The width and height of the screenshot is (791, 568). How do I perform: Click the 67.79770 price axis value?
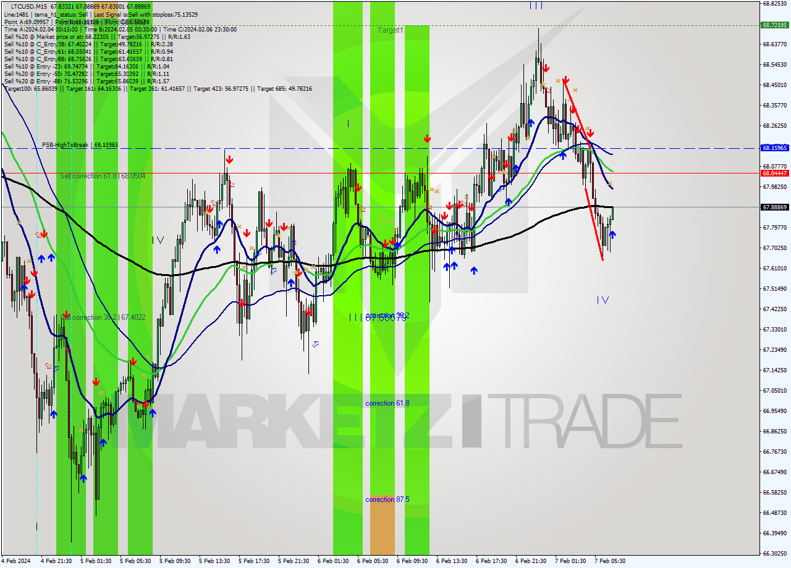775,227
